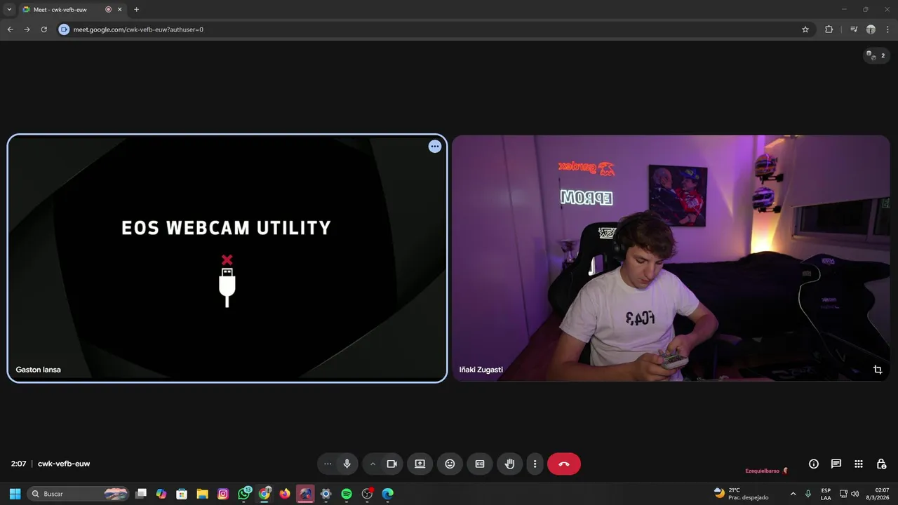Open Spotify from the taskbar
898x505 pixels.
click(x=347, y=494)
